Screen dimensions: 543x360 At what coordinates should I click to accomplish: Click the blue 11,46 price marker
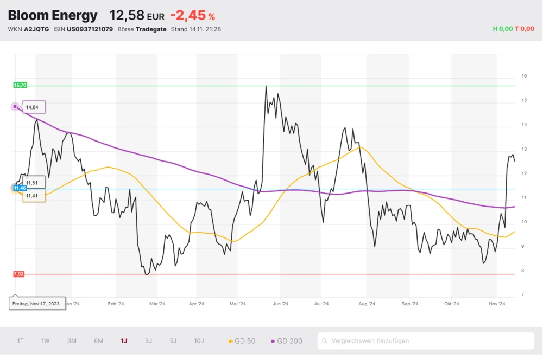pyautogui.click(x=20, y=188)
